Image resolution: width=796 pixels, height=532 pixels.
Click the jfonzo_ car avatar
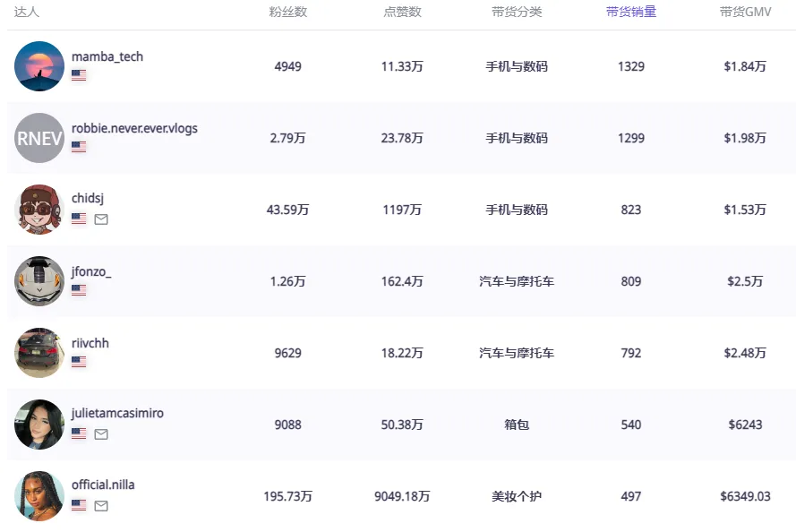click(x=39, y=281)
